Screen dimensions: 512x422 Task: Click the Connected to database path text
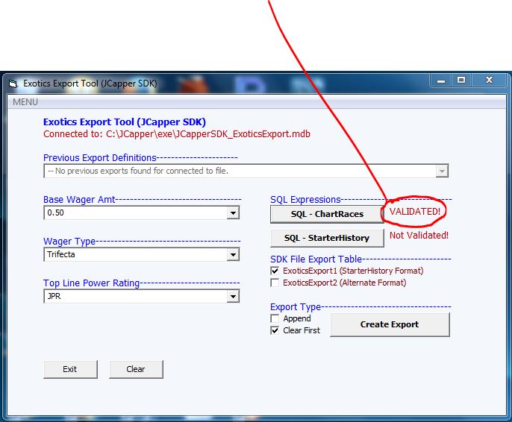pyautogui.click(x=177, y=134)
